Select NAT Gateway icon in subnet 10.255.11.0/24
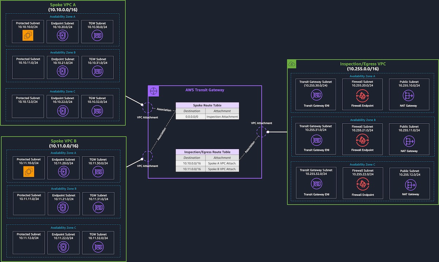This screenshot has height=262, width=439. [x=409, y=141]
